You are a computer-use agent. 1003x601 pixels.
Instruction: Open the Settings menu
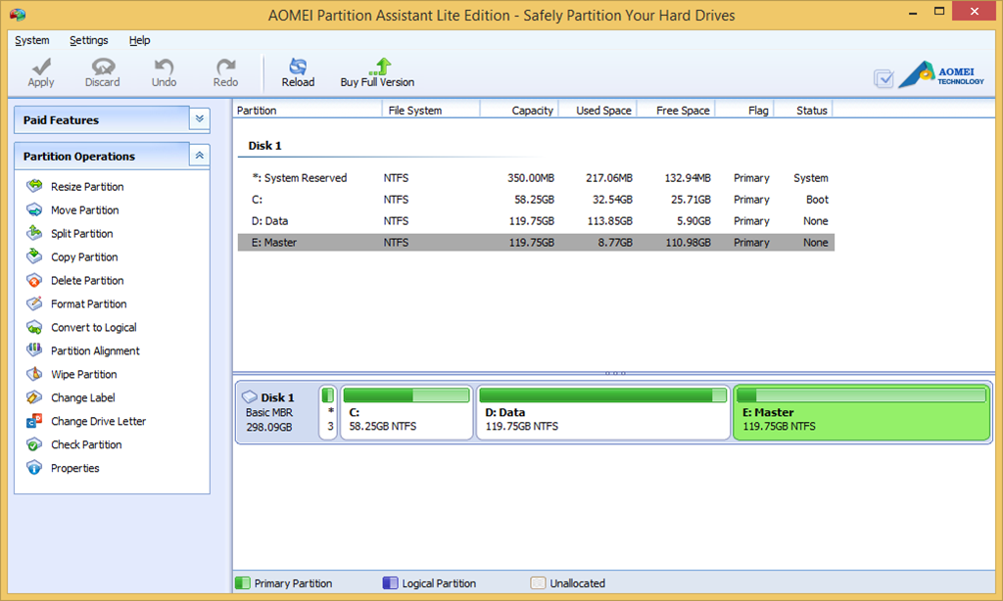pos(89,40)
